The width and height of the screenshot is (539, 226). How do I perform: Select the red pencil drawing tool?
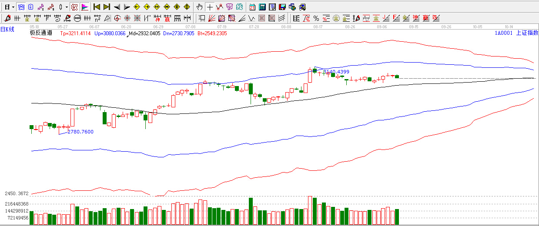tap(7, 18)
